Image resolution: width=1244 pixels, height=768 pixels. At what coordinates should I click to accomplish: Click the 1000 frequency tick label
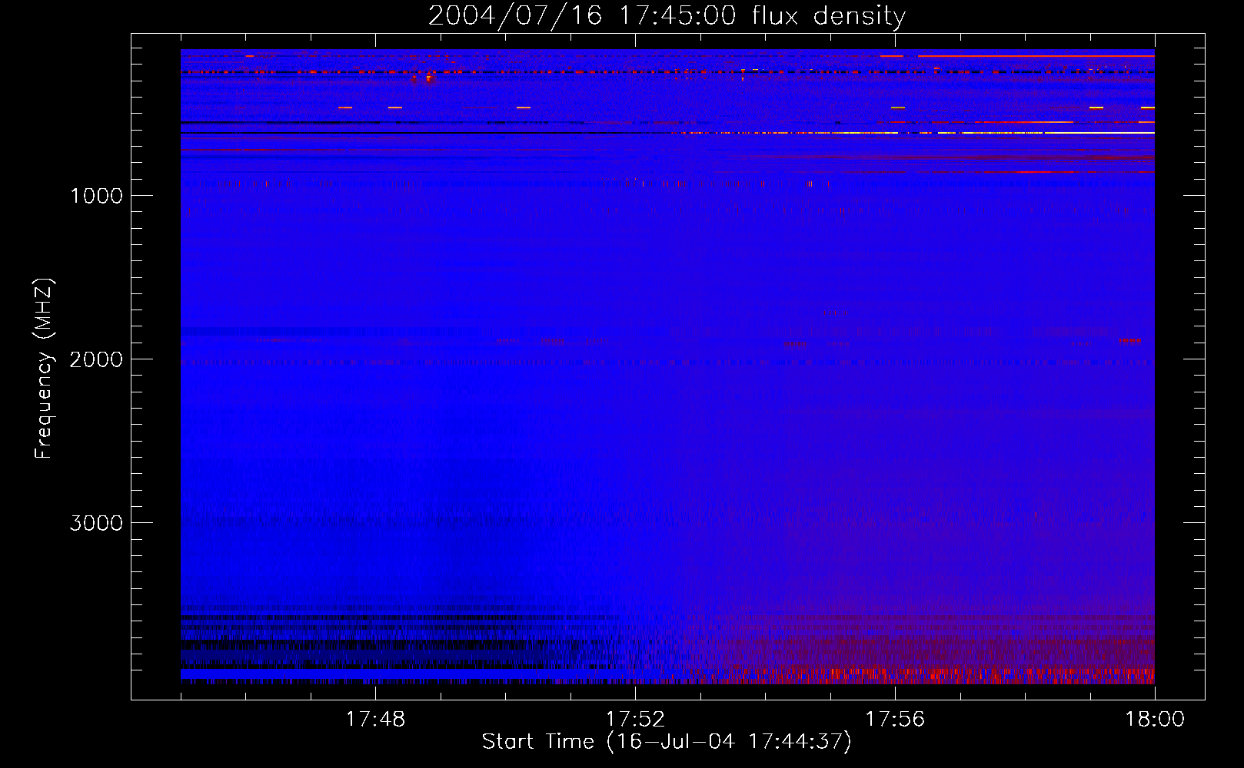[x=96, y=196]
